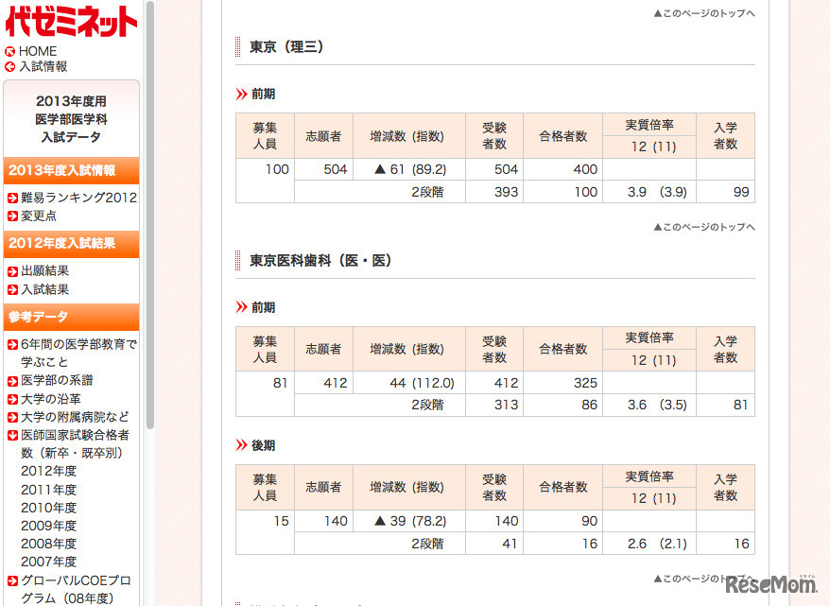Viewport: 830px width, 606px height.
Task: Click the arrow icon beside 出願結果
Action: point(12,271)
